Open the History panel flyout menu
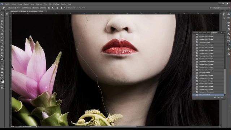 [x=225, y=32]
